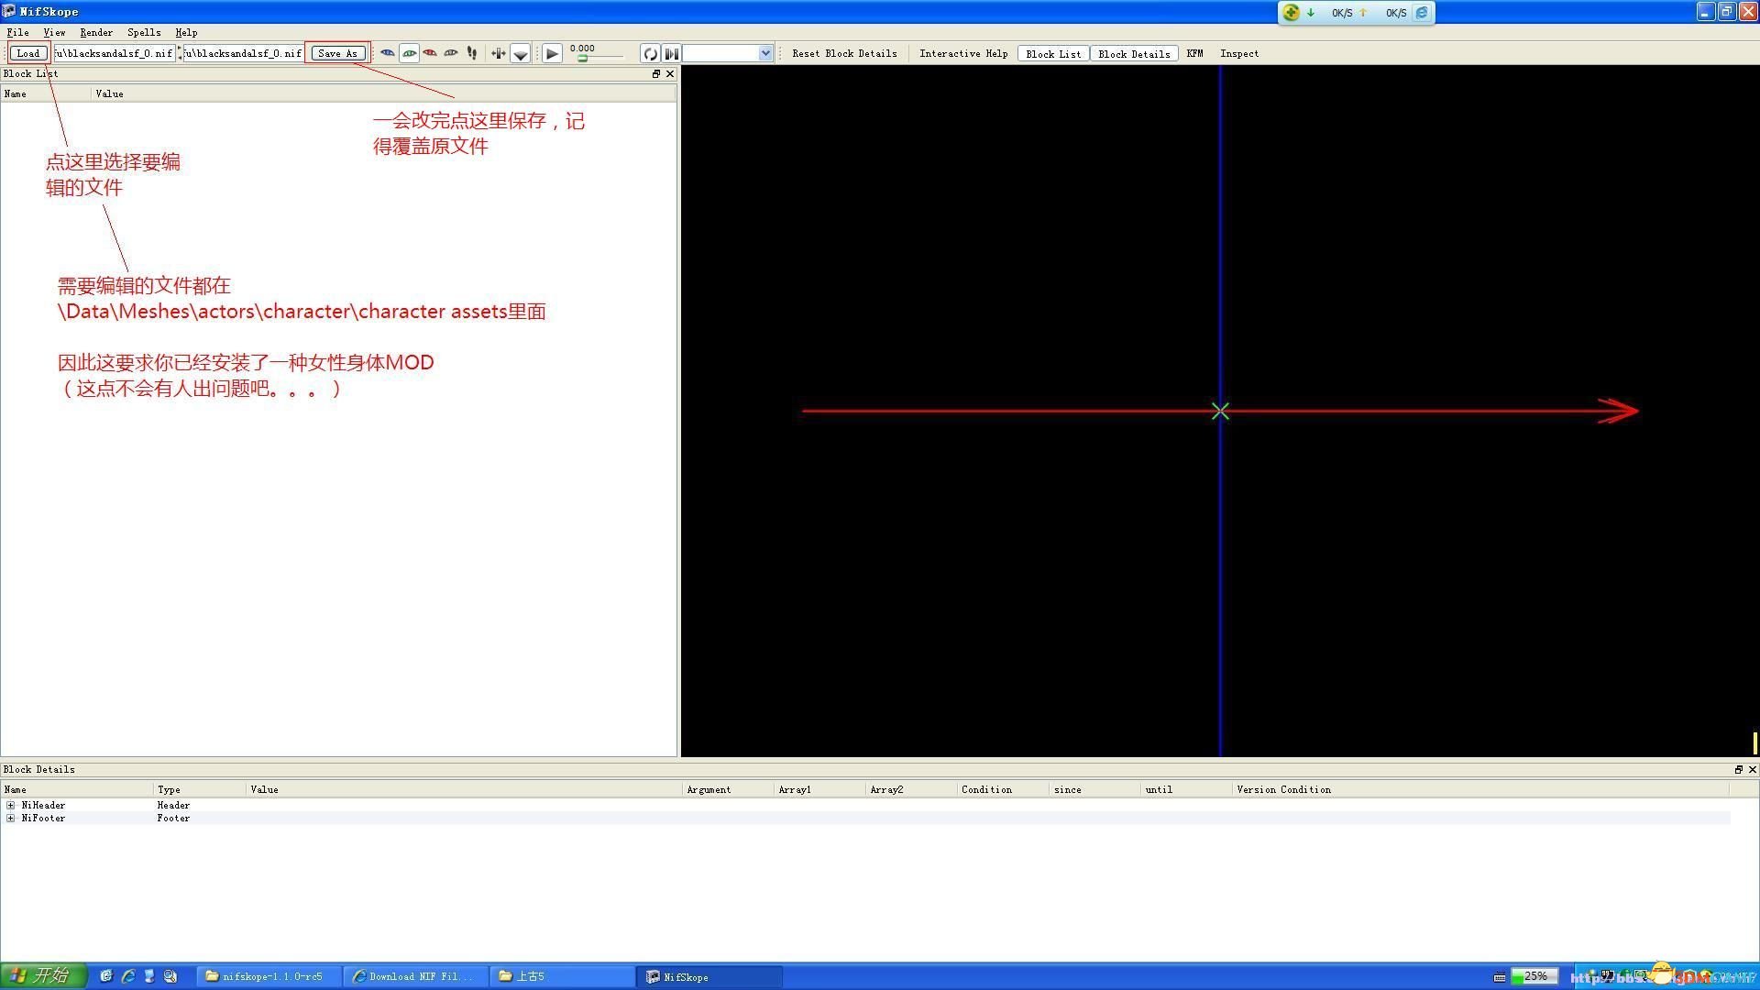Switch to the NifSkope taskbar item
Image resolution: width=1760 pixels, height=990 pixels.
coord(709,976)
